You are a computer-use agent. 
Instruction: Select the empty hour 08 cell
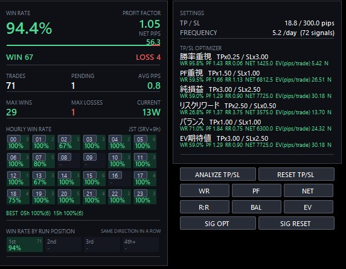tap(69, 161)
